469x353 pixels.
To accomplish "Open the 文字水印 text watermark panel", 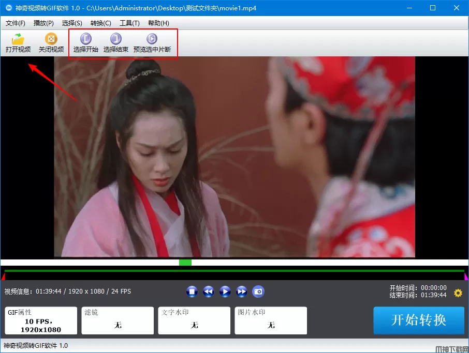I will point(194,320).
